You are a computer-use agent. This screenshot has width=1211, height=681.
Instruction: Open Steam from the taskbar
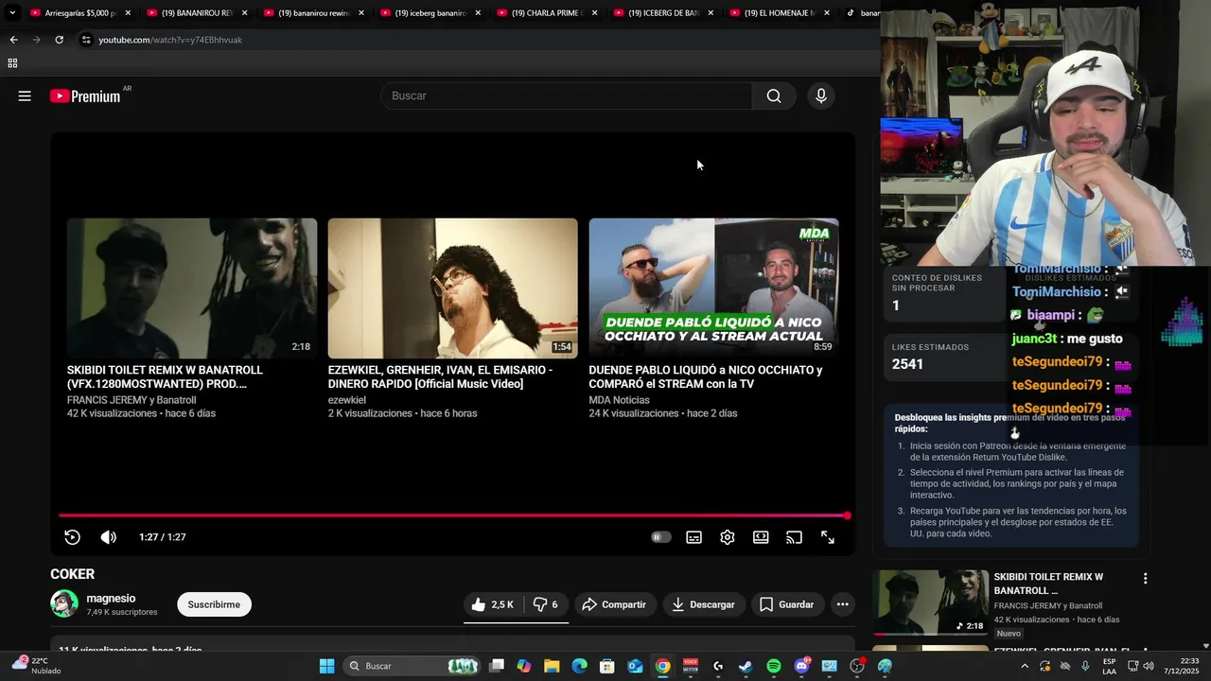point(746,666)
